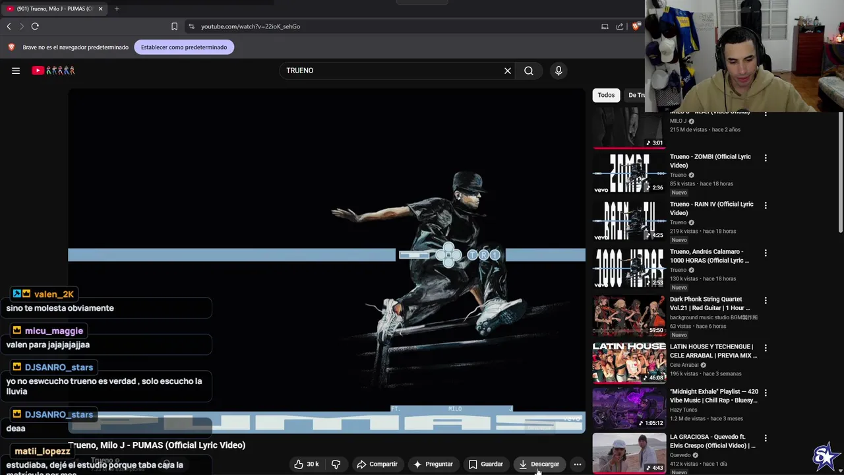Save video with Guardar button

coord(486,464)
